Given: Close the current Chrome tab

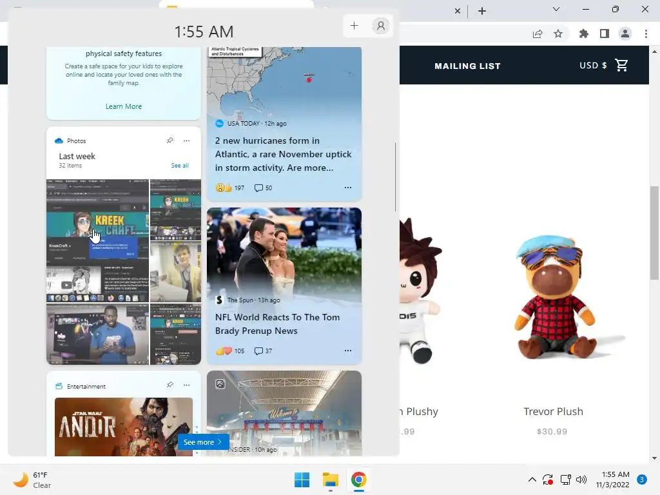Looking at the screenshot, I should click(458, 11).
